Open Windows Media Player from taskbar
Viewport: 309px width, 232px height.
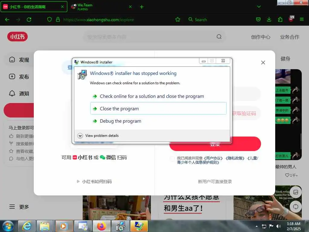coord(64,226)
